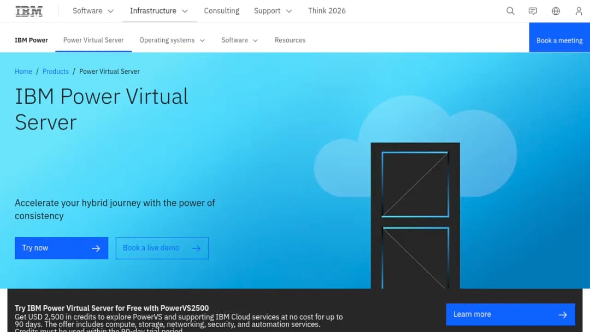
Task: Click the Learn more button
Action: point(510,315)
